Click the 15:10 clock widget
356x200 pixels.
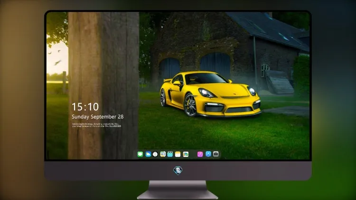pos(85,107)
